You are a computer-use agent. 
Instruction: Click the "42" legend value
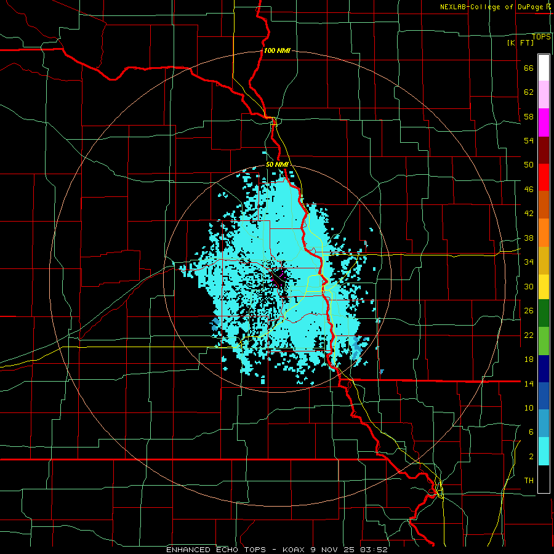point(529,213)
